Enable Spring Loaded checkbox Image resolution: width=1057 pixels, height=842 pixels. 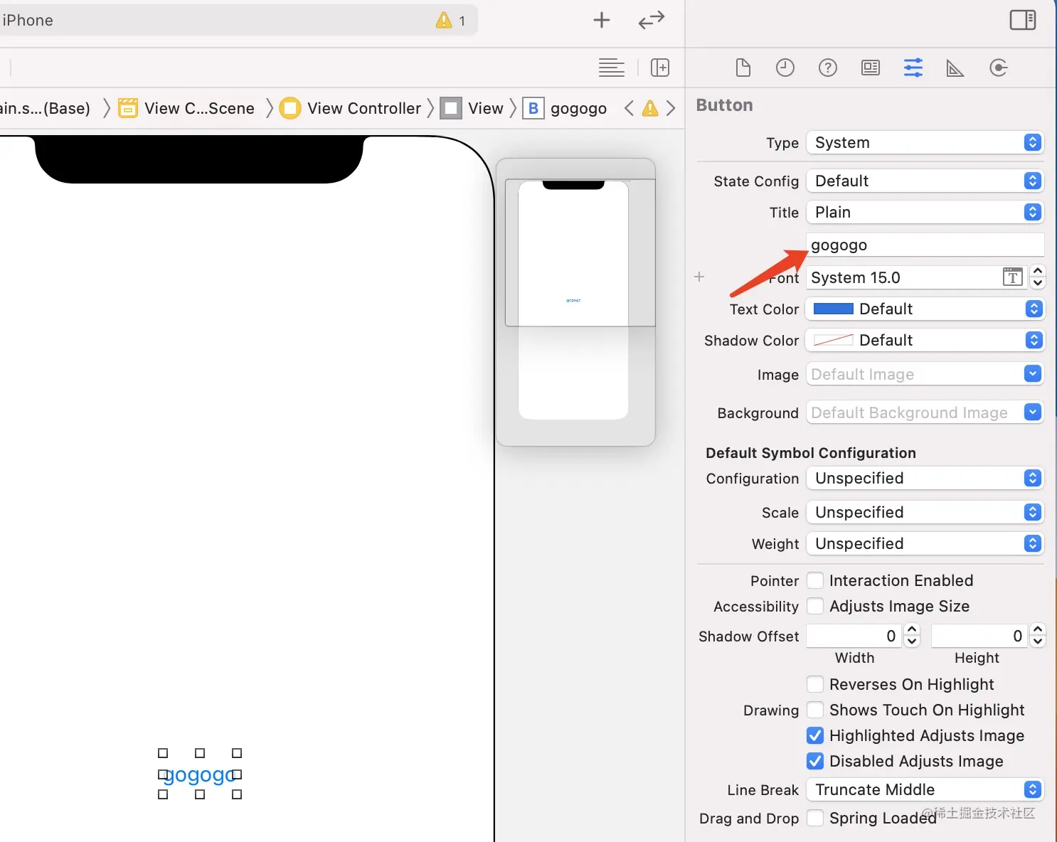point(815,818)
